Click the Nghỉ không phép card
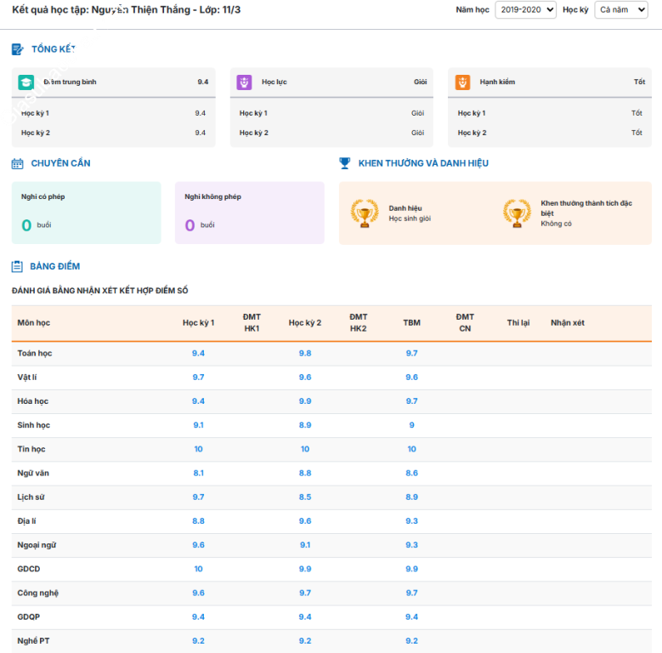 (249, 213)
